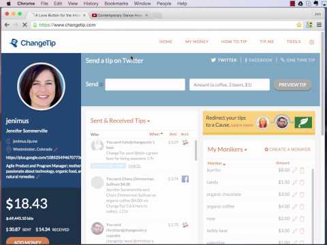
Task: Sort monikers by Moniker column
Action: [216, 163]
